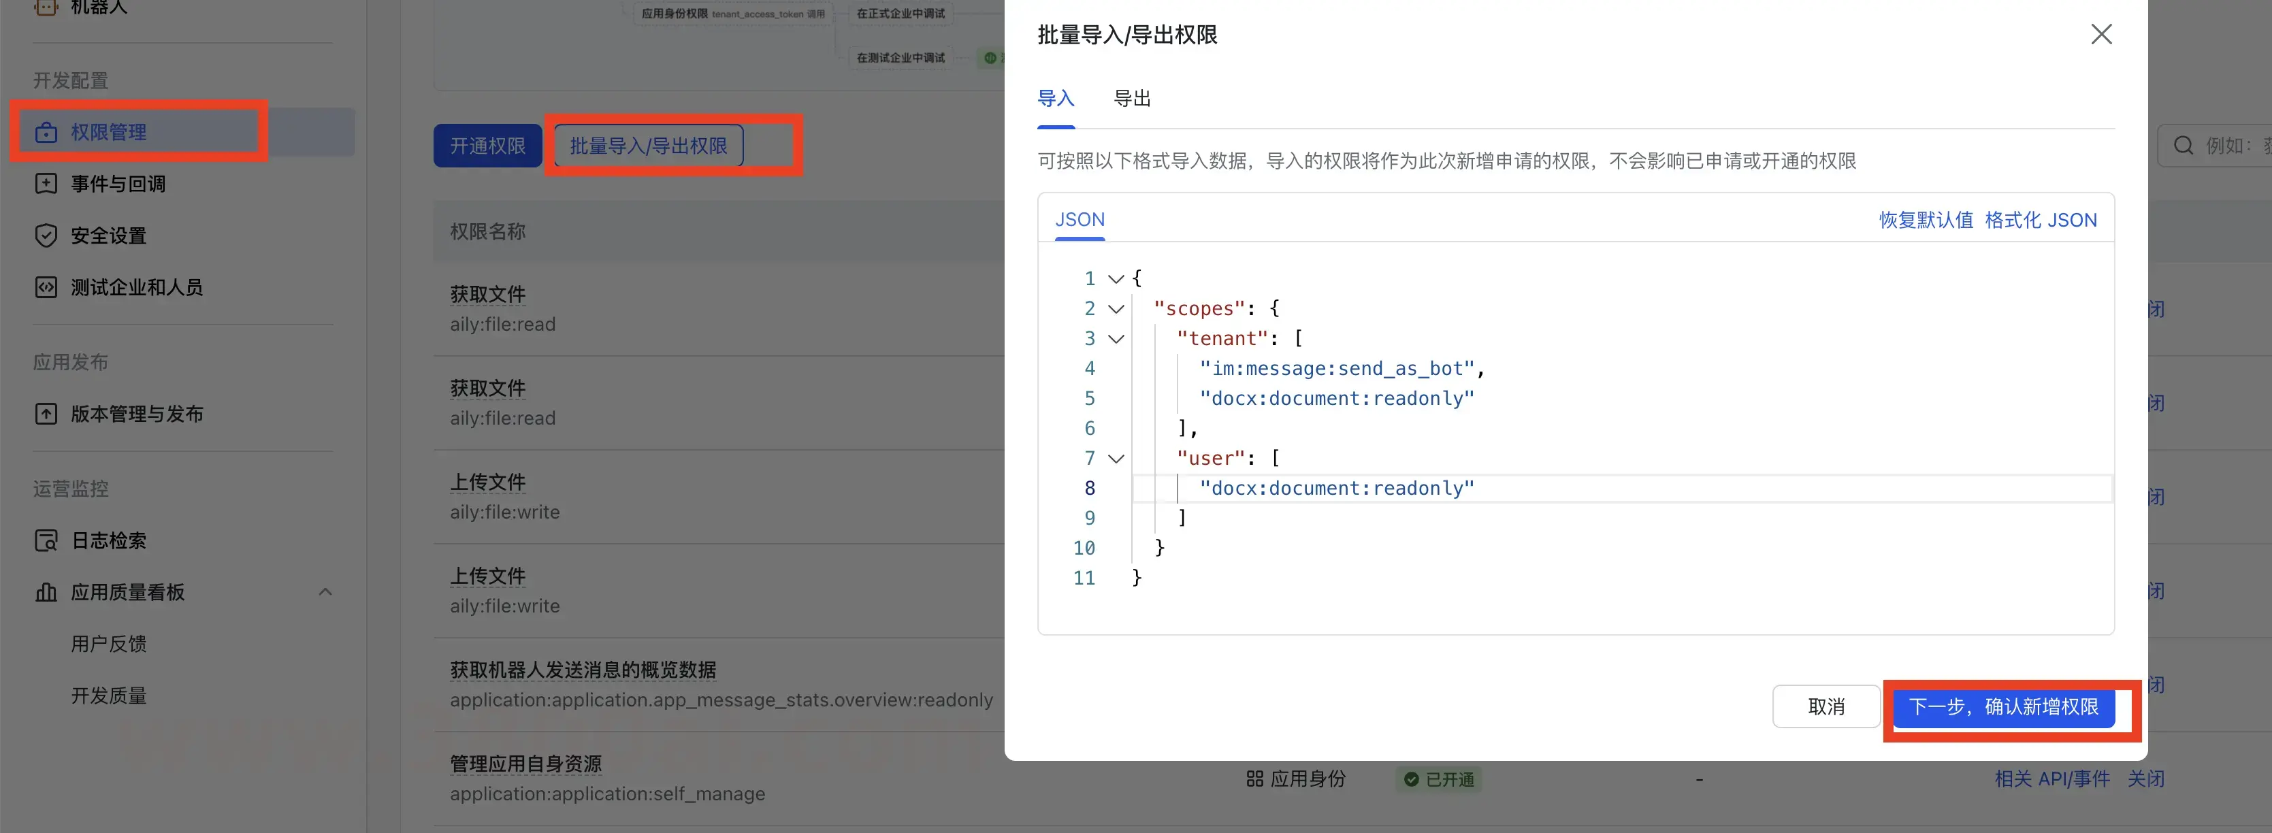Collapse the 应用质量看板 menu chevron
This screenshot has width=2272, height=833.
pyautogui.click(x=325, y=592)
